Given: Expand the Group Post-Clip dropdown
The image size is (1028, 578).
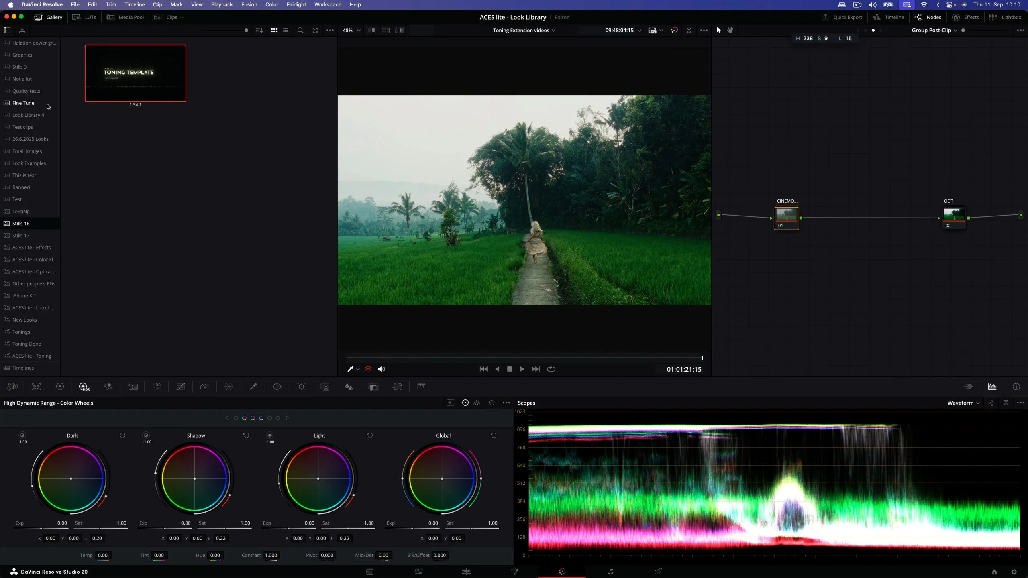Looking at the screenshot, I should click(x=934, y=30).
